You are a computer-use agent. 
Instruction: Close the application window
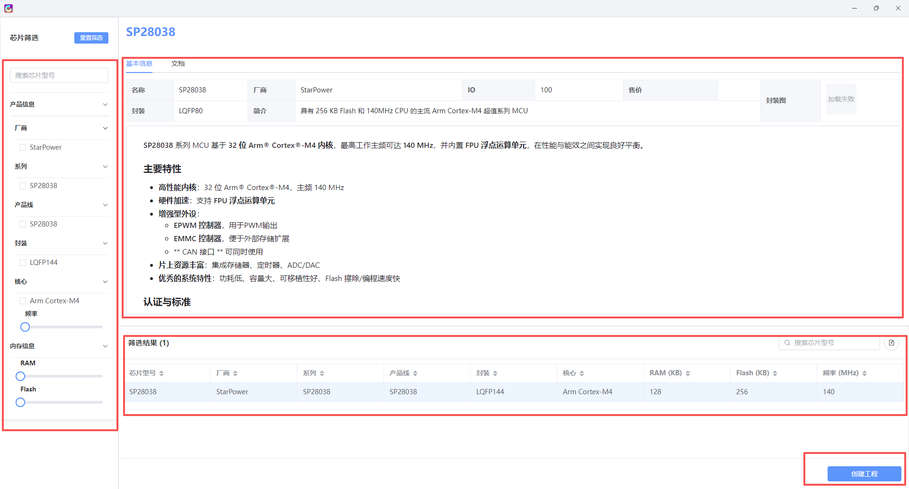click(x=898, y=8)
